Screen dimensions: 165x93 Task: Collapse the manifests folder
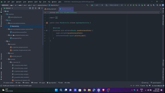[5, 14]
